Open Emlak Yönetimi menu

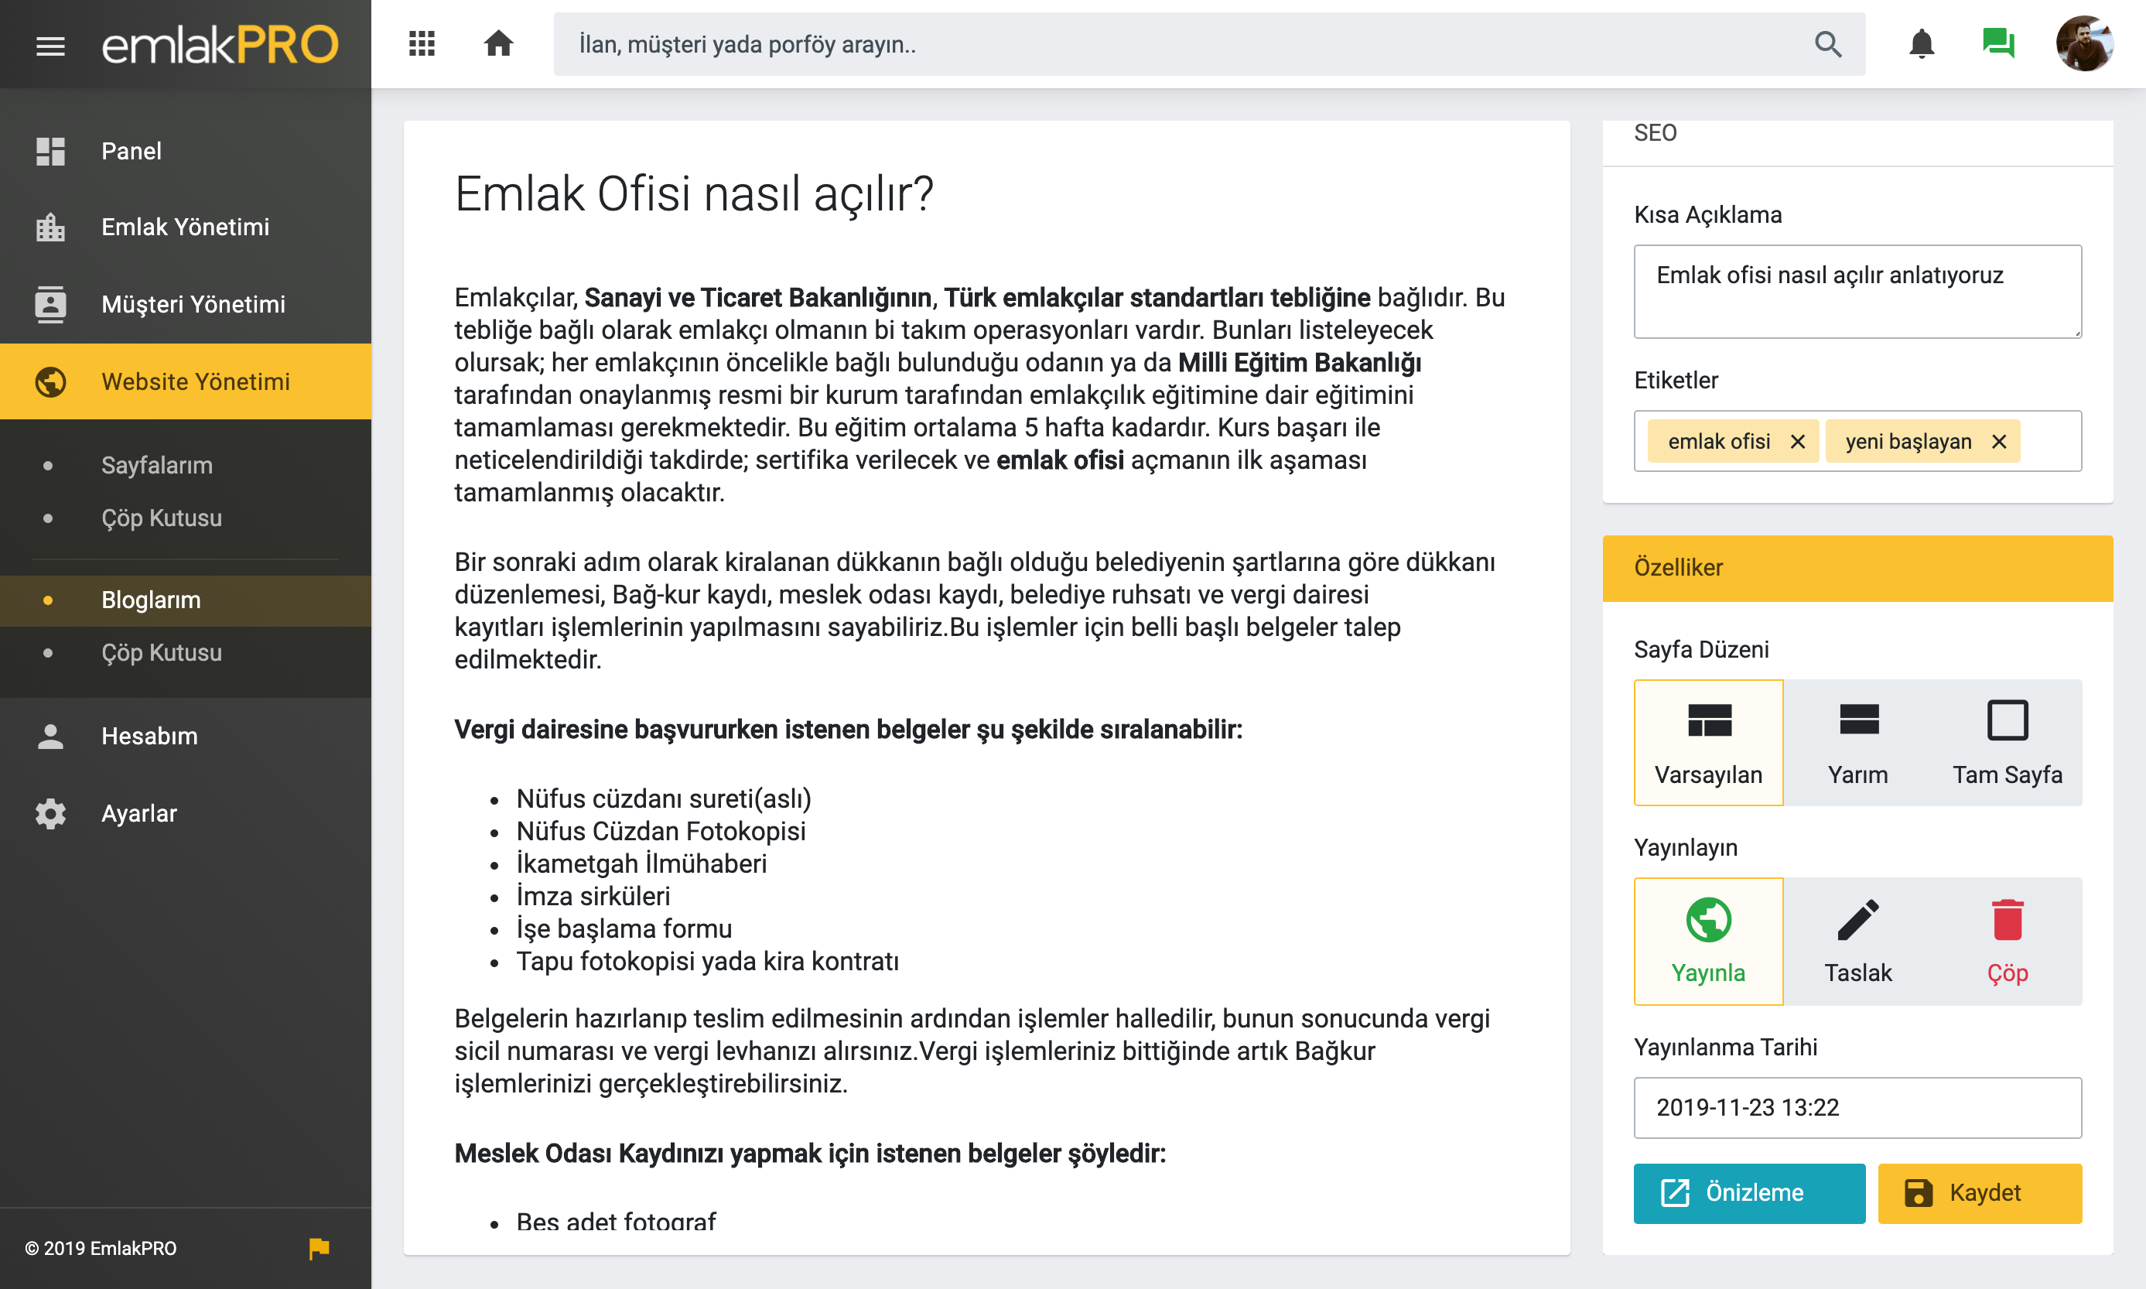[185, 227]
